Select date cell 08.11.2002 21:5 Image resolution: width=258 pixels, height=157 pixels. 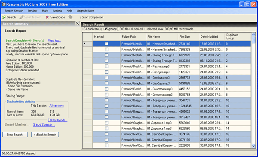(x=212, y=60)
